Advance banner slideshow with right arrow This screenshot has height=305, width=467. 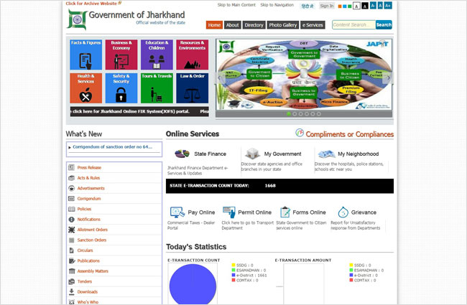click(x=389, y=78)
